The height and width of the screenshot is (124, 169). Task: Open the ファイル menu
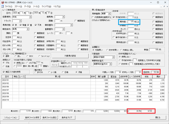[x=8, y=6]
